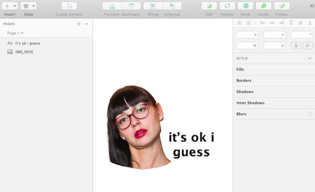315x192 pixels.
Task: Open the Insert dropdown menu
Action: 9,6
